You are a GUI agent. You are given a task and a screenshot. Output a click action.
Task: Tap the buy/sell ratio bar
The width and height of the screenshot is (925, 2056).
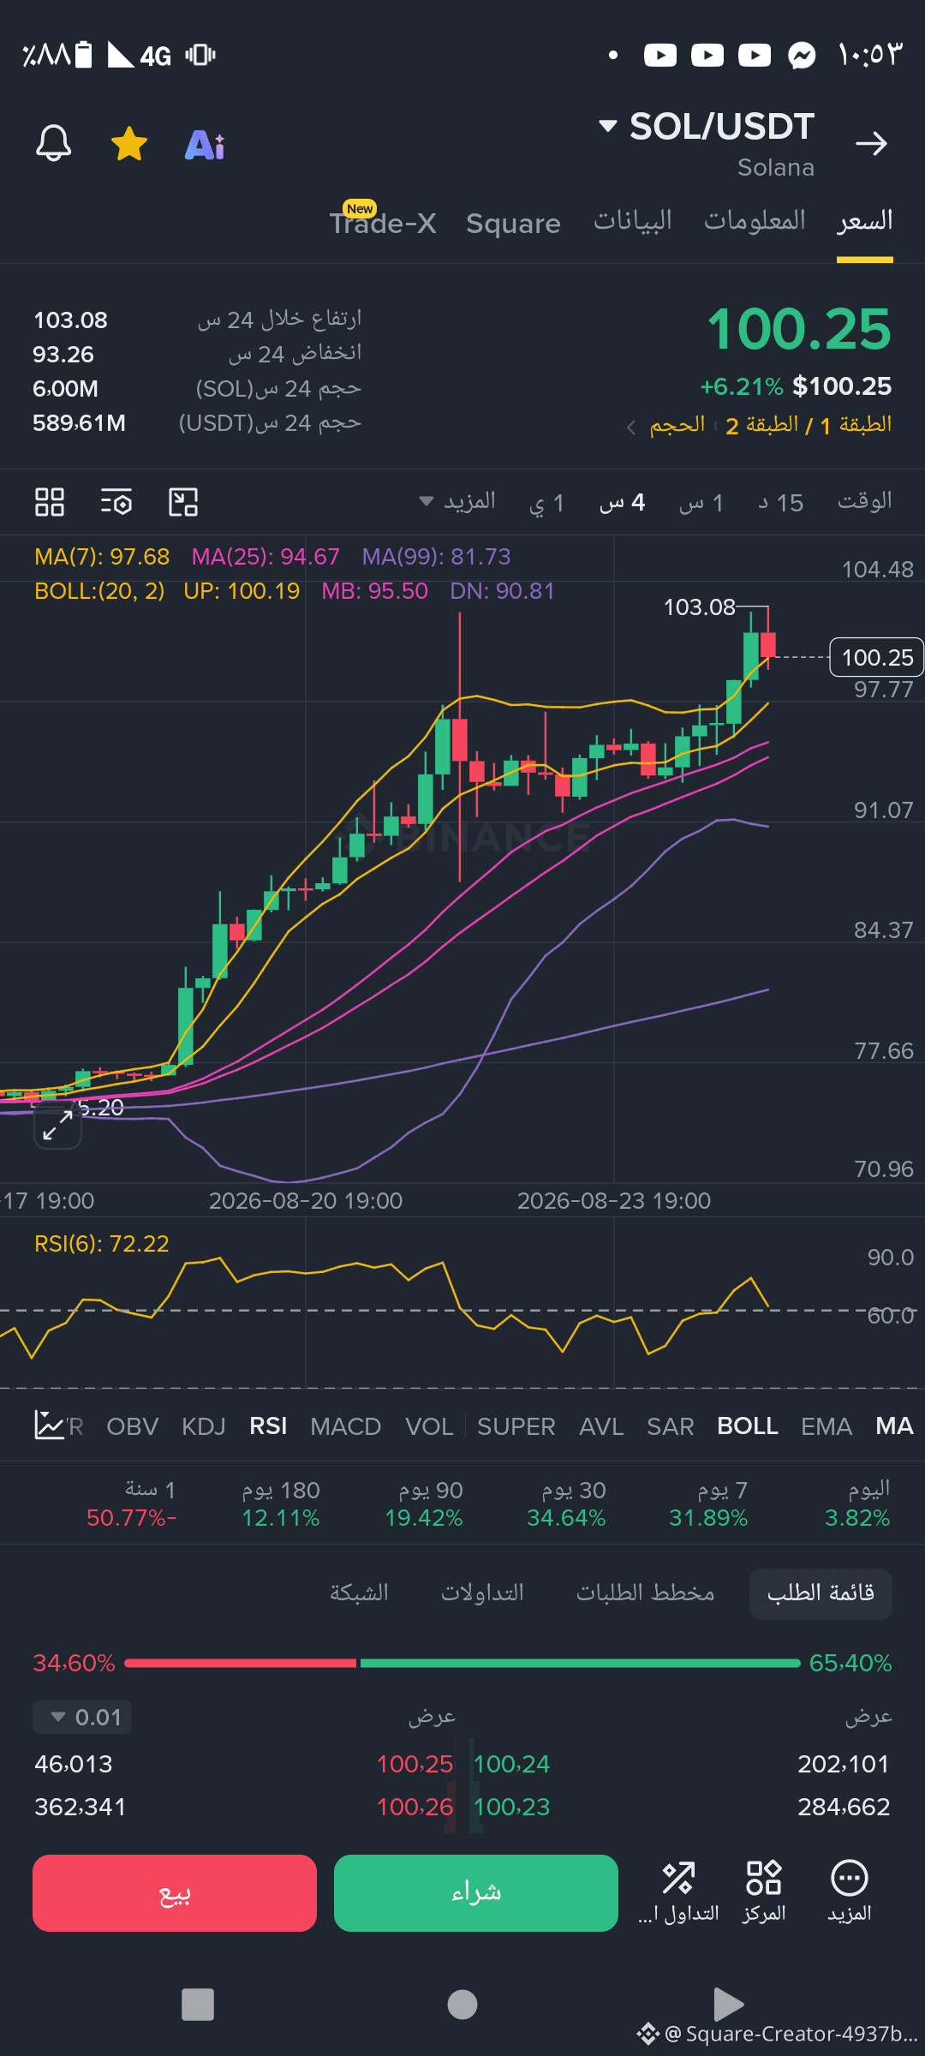point(462,1663)
